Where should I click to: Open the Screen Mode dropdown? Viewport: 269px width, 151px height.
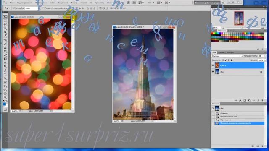pos(167,3)
